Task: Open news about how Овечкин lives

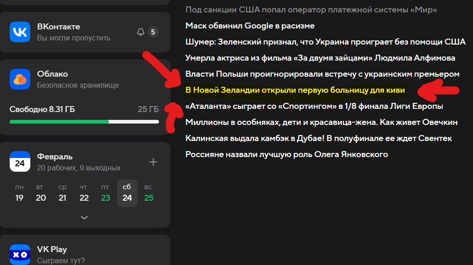Action: click(x=322, y=122)
